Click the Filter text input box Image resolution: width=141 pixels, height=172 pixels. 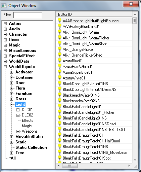(28, 15)
